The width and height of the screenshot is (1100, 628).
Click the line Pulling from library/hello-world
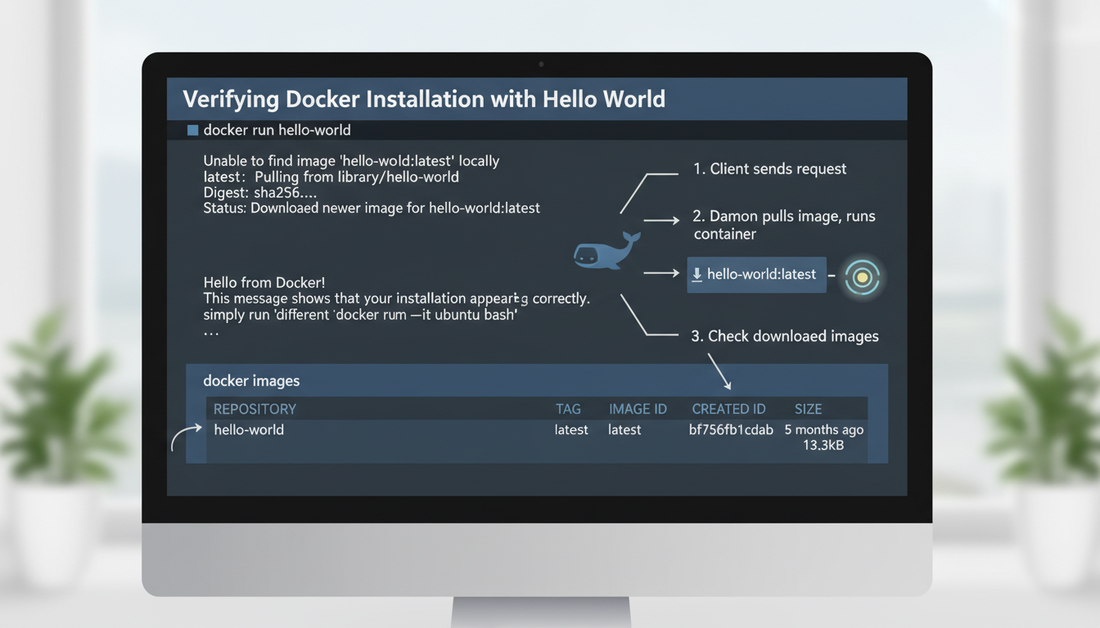coord(331,177)
